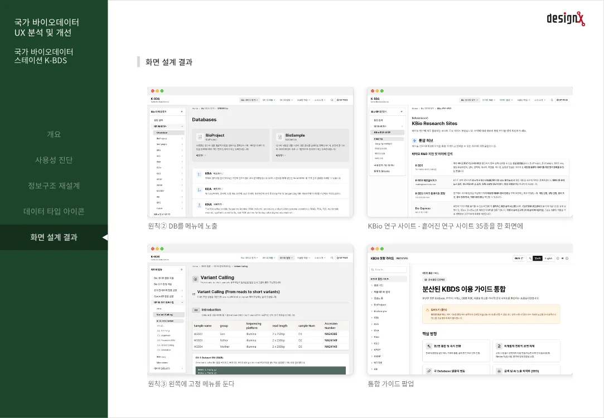Image resolution: width=604 pixels, height=418 pixels.
Task: Open first top nav dropdown in KBio Sites mockup
Action: [469, 100]
